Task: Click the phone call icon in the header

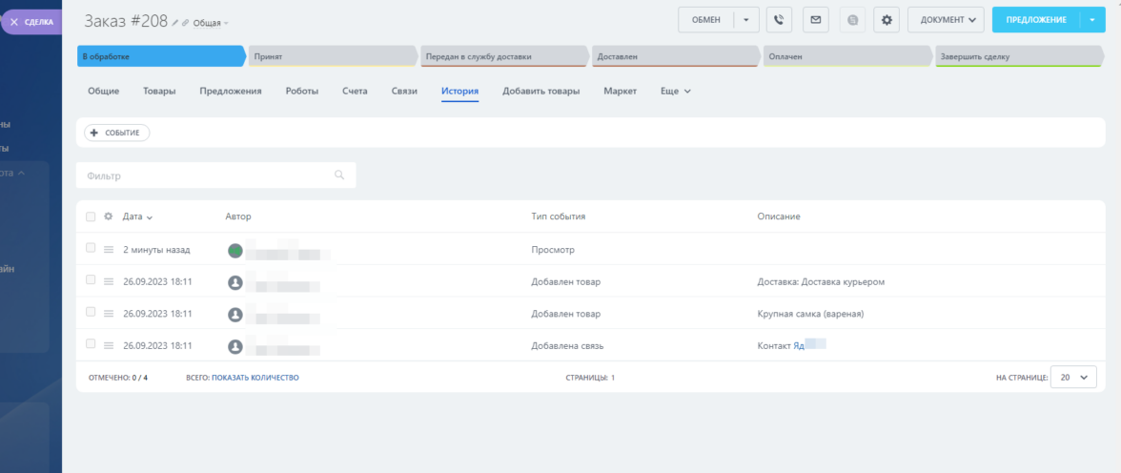Action: (x=779, y=19)
